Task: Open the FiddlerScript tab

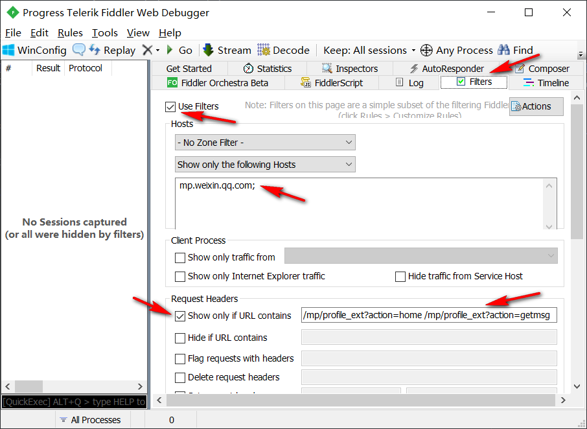Action: coord(332,83)
